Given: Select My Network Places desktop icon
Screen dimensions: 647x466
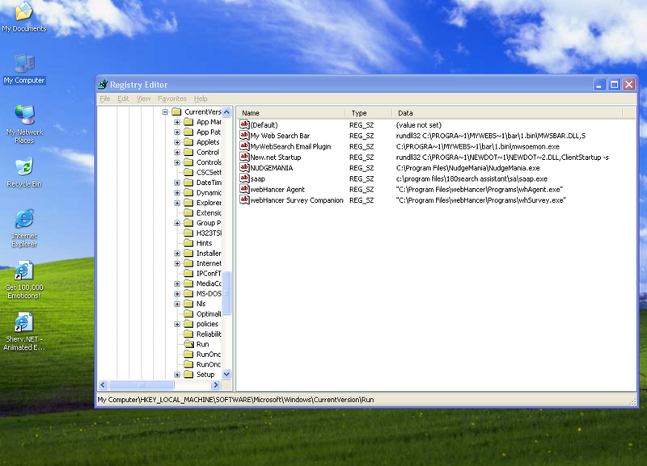Looking at the screenshot, I should coord(24,124).
